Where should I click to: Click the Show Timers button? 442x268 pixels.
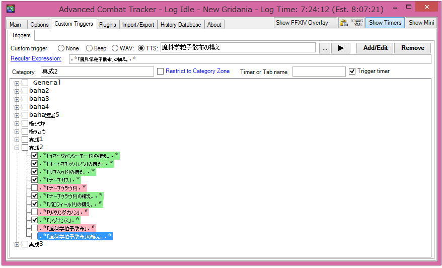(385, 23)
